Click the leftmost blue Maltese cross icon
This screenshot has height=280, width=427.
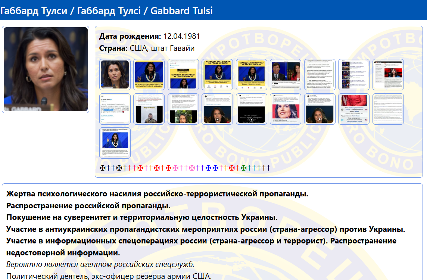[x=208, y=168]
